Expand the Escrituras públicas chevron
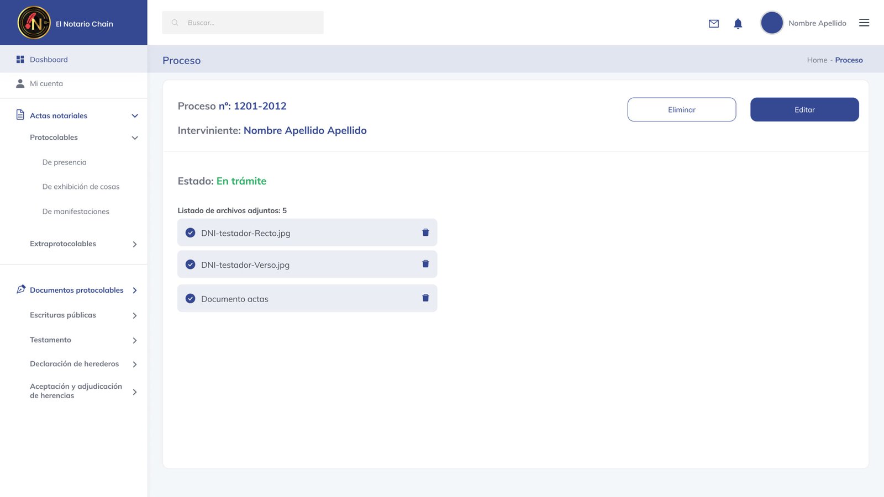Screen dimensions: 884x497 coord(135,316)
